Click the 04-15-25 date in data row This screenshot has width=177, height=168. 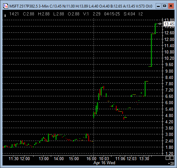pyautogui.click(x=112, y=14)
